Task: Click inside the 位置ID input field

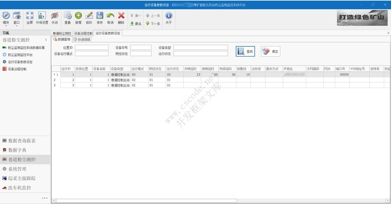Action: pyautogui.click(x=91, y=47)
